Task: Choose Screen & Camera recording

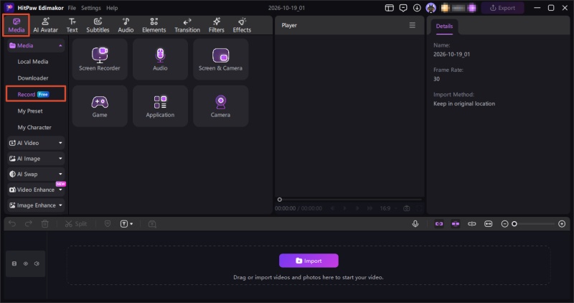Action: [220, 60]
